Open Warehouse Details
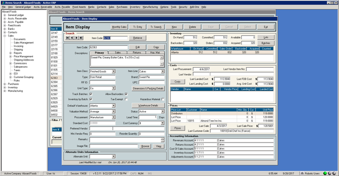The image size is (339, 176). click(148, 106)
